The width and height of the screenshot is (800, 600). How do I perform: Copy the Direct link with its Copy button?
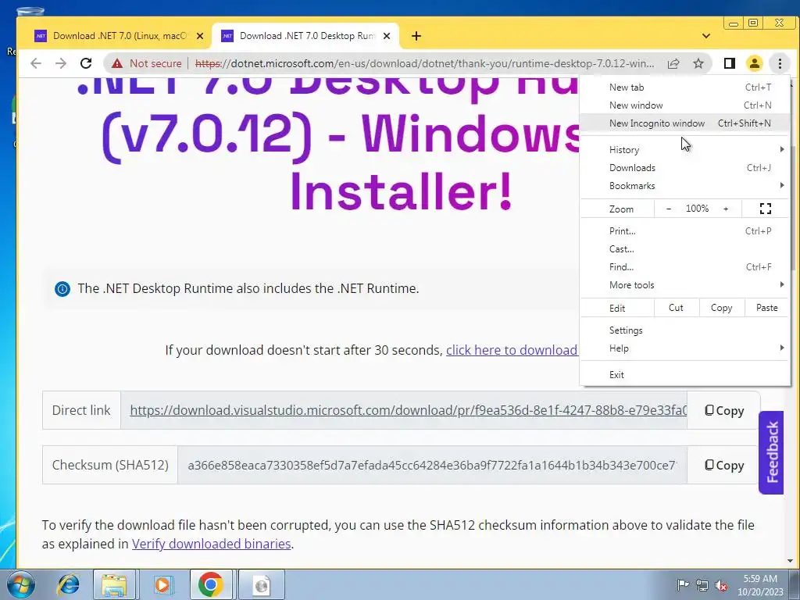coord(724,411)
